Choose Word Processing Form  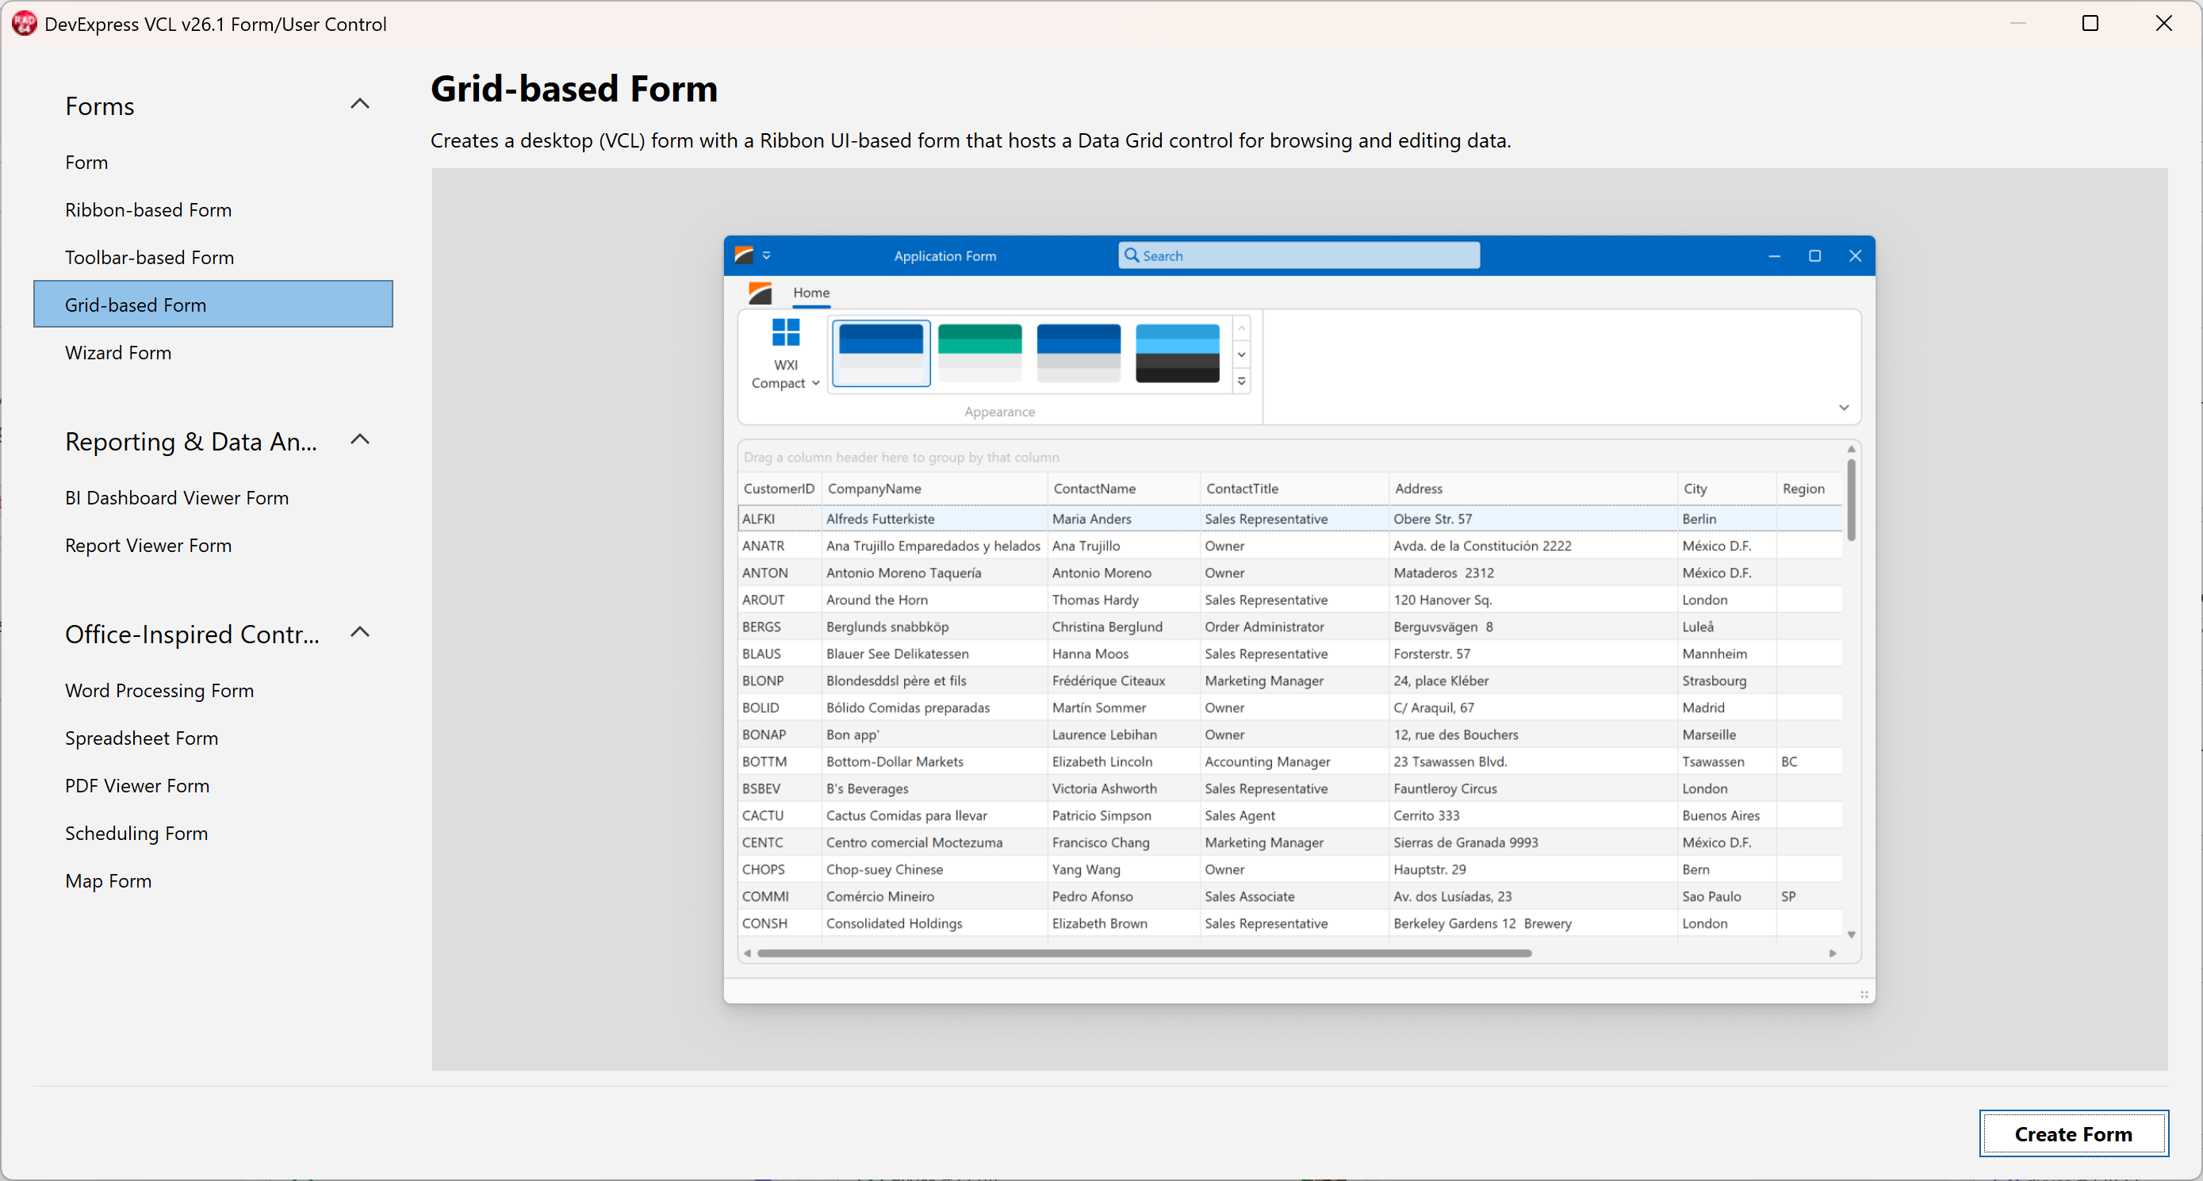(x=159, y=690)
